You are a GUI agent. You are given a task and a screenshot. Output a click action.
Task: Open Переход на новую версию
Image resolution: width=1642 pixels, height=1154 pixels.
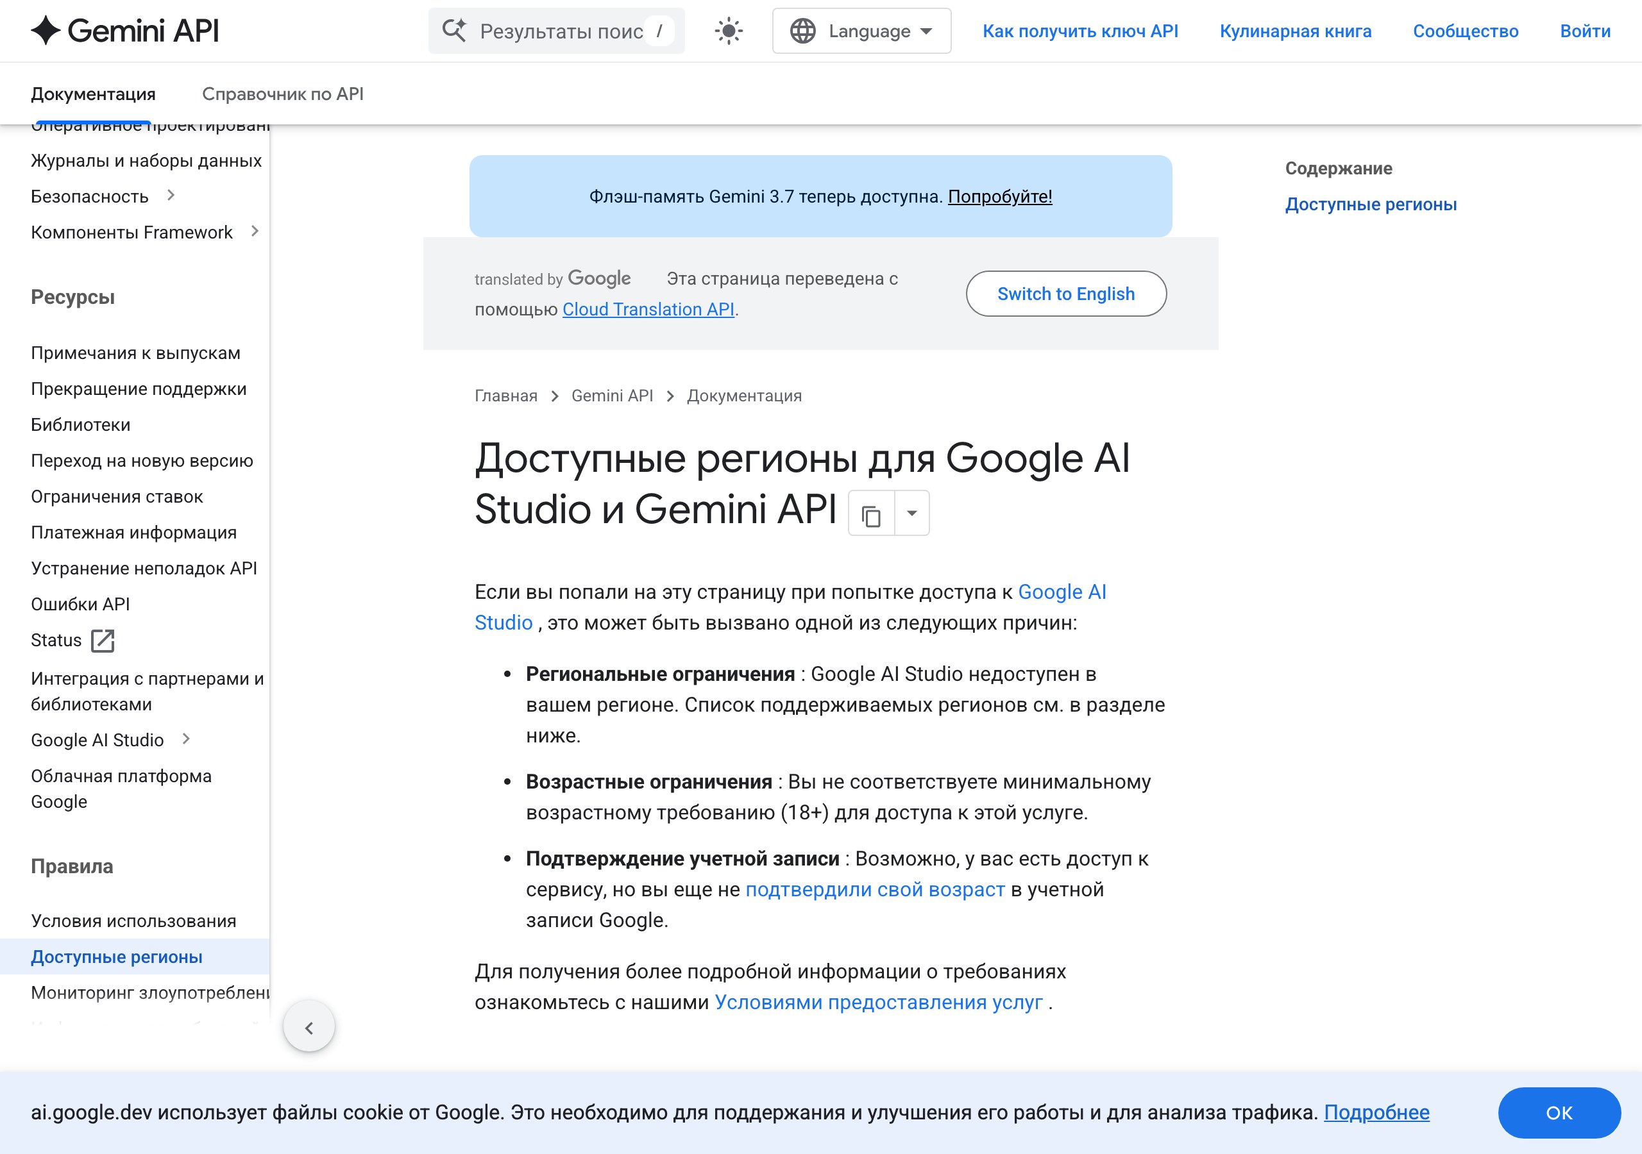(x=142, y=460)
